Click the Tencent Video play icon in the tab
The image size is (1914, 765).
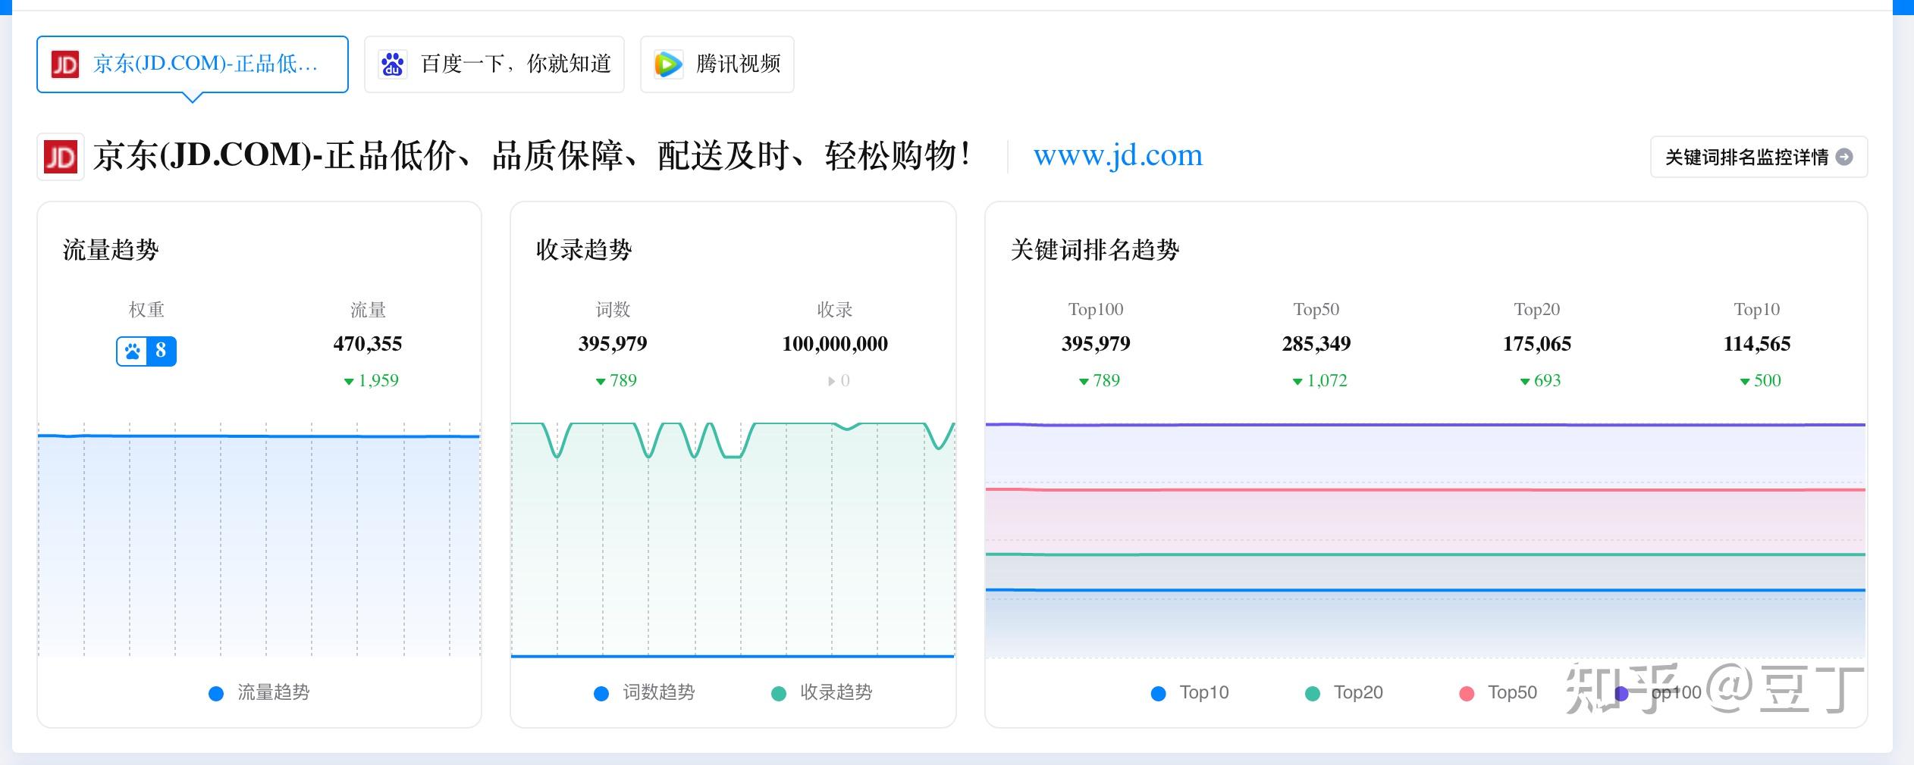(668, 64)
